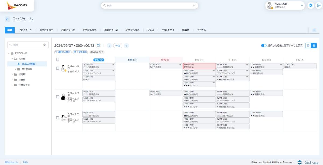The image size is (323, 165).
Task: Open the calendar date picker icon
Action: click(99, 46)
